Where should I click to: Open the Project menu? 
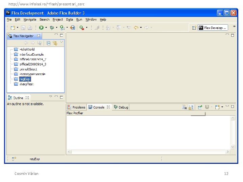coord(58,20)
